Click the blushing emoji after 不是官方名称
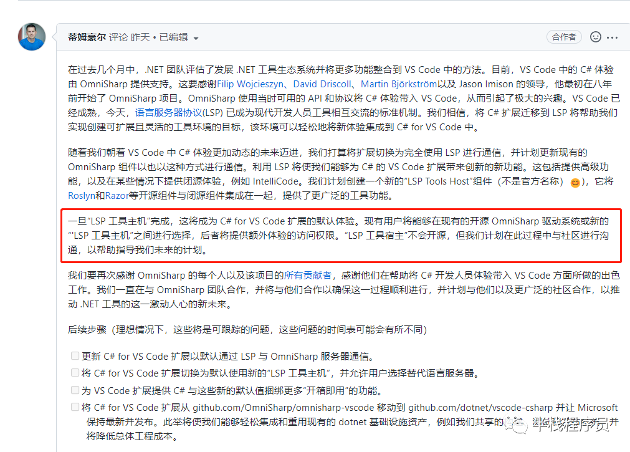 point(575,183)
